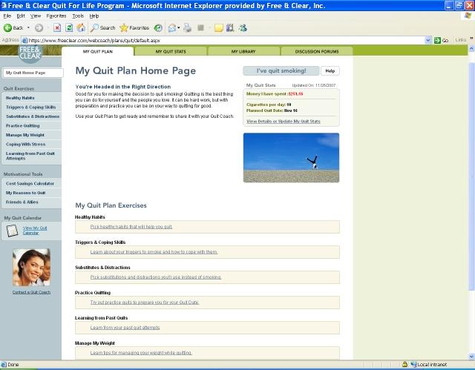475x370 pixels.
Task: Go to browser Home icon
Action: click(x=80, y=27)
